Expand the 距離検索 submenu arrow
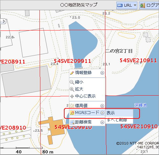This screenshot has height=155, width=159. tap(102, 122)
